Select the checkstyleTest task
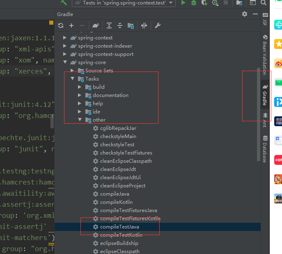The width and height of the screenshot is (282, 254). click(x=117, y=145)
